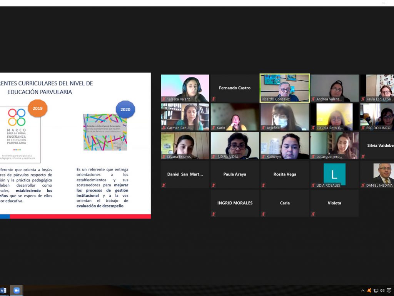Open the volume control in system tray
Viewport: 394px width, 296px height.
pyautogui.click(x=382, y=291)
